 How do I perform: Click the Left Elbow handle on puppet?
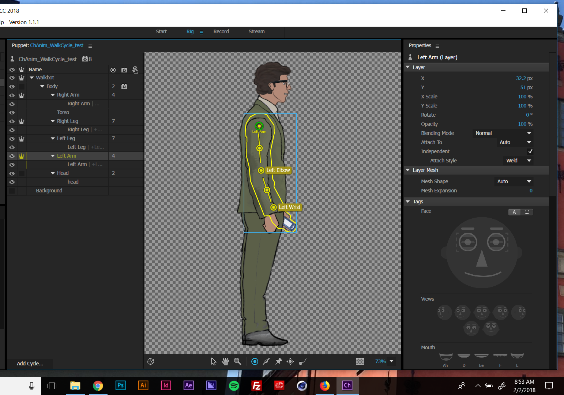[x=261, y=170]
